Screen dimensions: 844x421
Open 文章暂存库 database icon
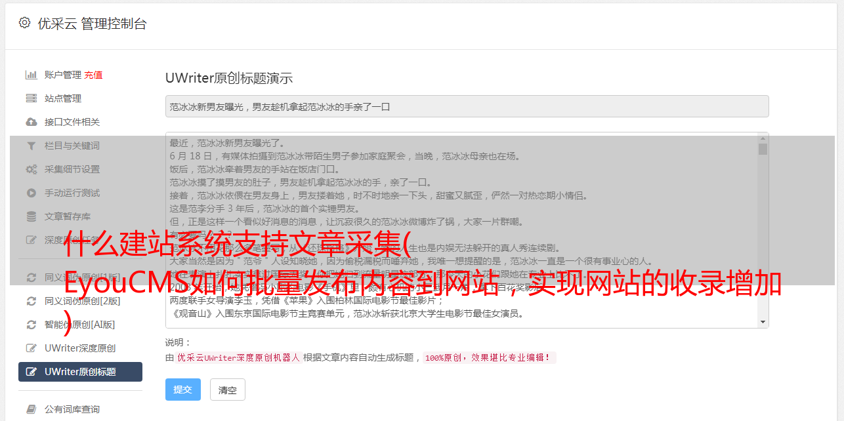[31, 216]
